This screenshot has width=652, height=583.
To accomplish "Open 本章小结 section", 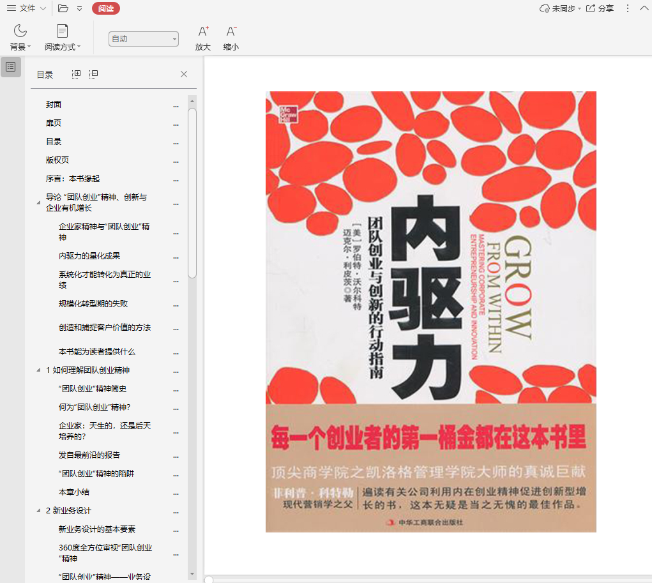I will (74, 492).
